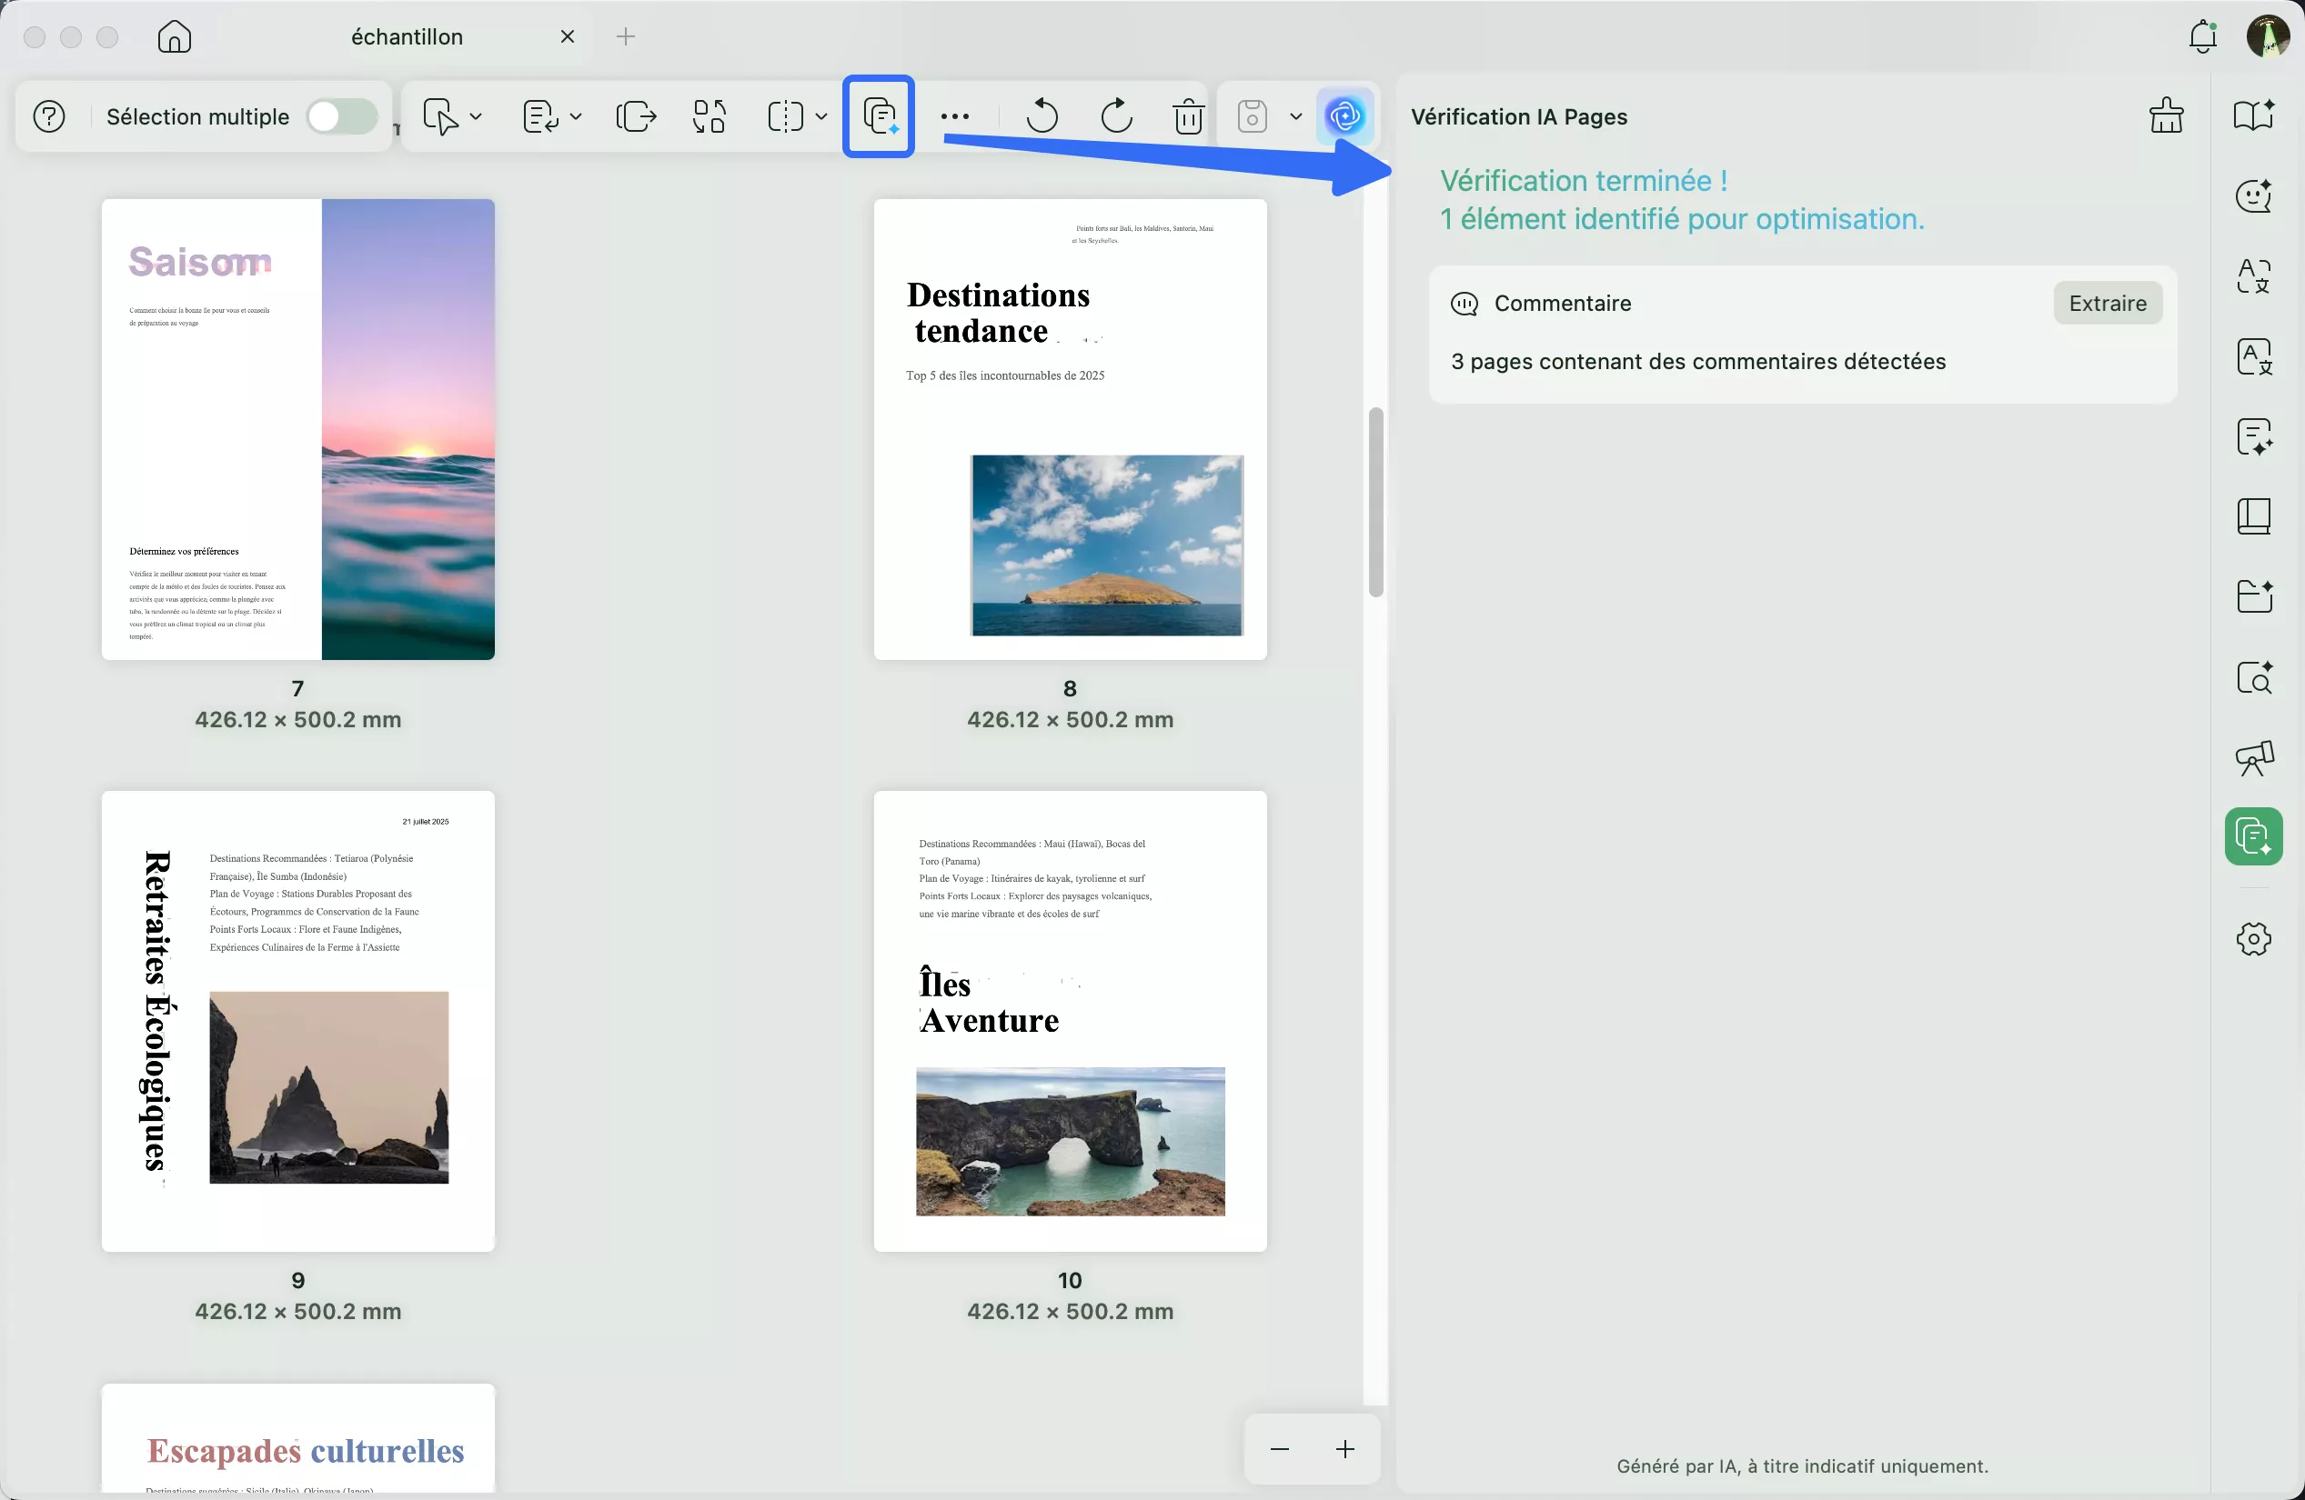Viewport: 2305px width, 1500px height.
Task: Open the selection tool dropdown arrow
Action: (x=474, y=116)
